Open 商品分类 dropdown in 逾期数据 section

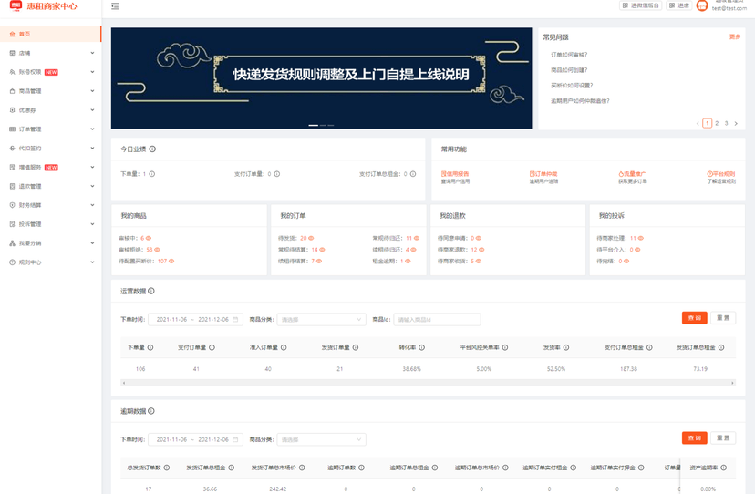[x=321, y=439]
